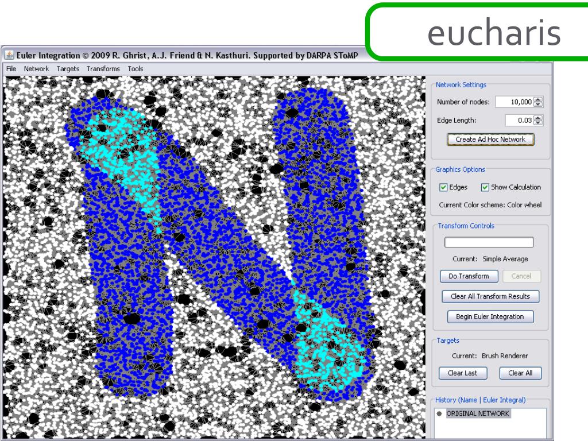Increase the Number of nodes value
588x441 pixels.
(538, 99)
